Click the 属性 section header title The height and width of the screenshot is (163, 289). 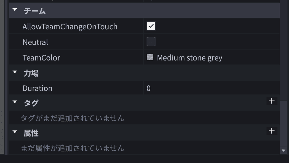click(31, 133)
